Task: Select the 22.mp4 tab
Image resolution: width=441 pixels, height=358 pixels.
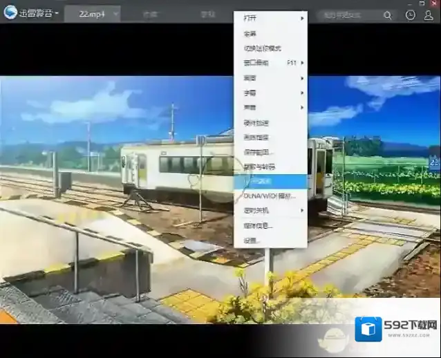Action: pos(91,14)
